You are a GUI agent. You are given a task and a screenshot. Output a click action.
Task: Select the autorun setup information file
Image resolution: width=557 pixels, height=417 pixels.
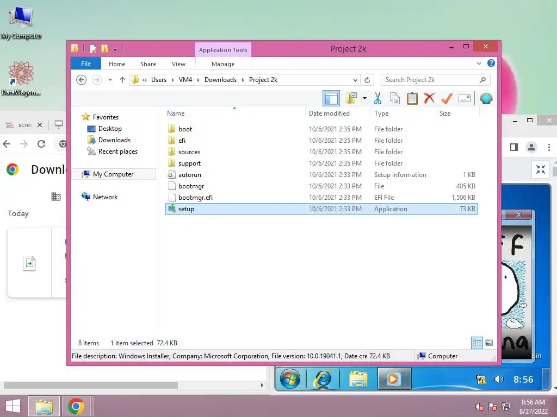(321, 175)
